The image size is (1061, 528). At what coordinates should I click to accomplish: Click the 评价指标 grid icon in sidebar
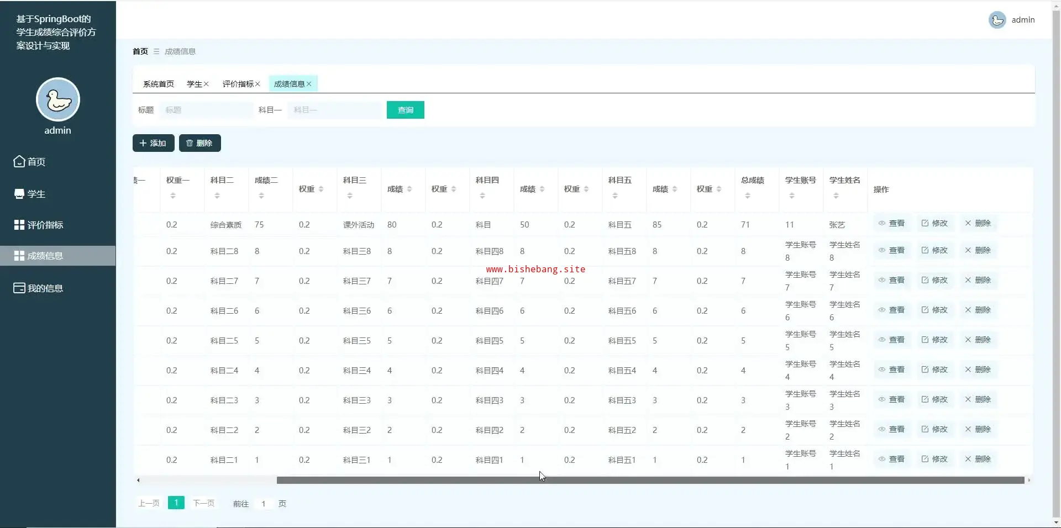pos(19,225)
